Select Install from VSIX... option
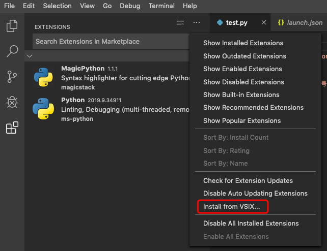The image size is (327, 251). [232, 207]
